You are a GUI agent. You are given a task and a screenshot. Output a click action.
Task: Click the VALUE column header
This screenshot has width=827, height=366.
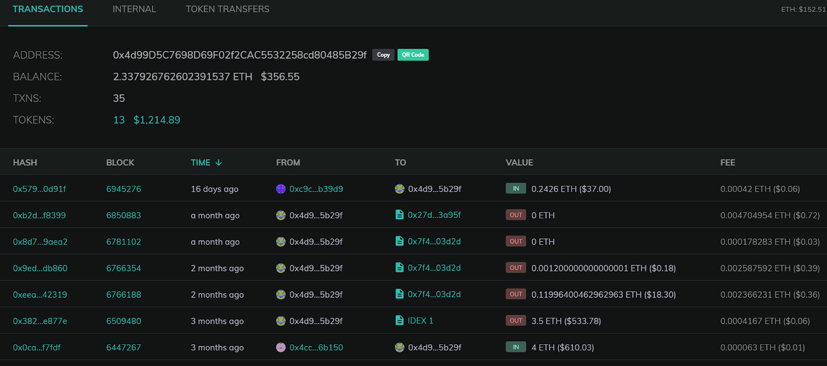click(519, 163)
